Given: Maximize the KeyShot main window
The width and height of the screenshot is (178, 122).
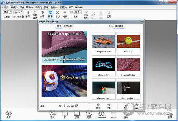Looking at the screenshot, I should pyautogui.click(x=166, y=2).
